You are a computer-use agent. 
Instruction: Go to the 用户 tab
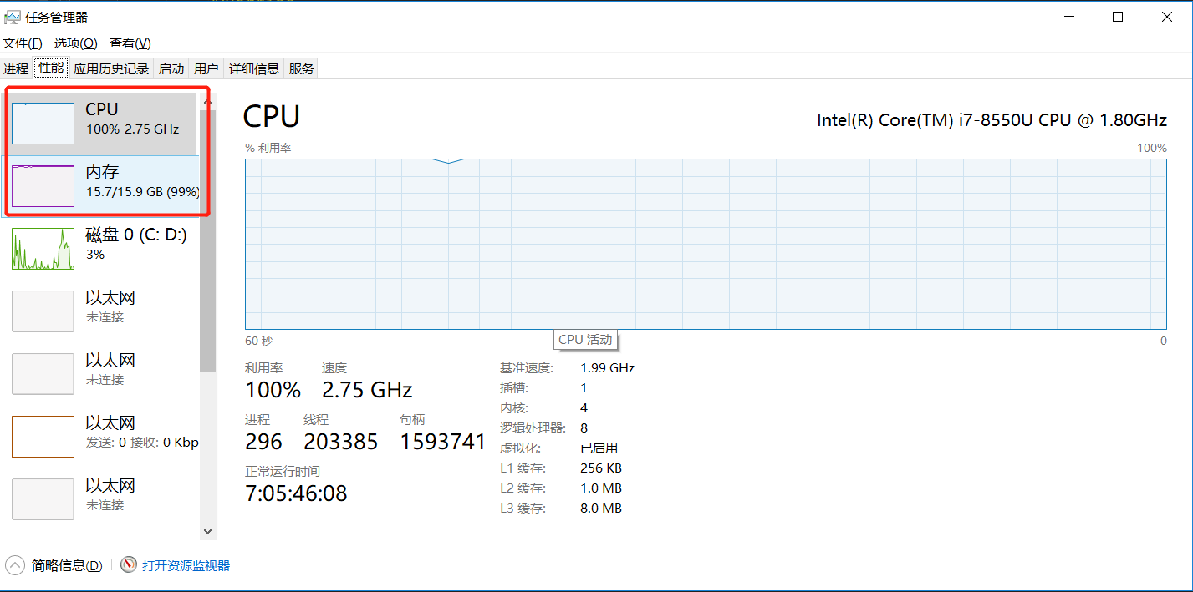[206, 68]
